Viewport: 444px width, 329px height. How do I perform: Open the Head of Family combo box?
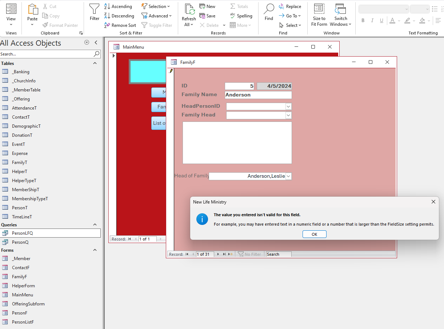[x=289, y=176]
